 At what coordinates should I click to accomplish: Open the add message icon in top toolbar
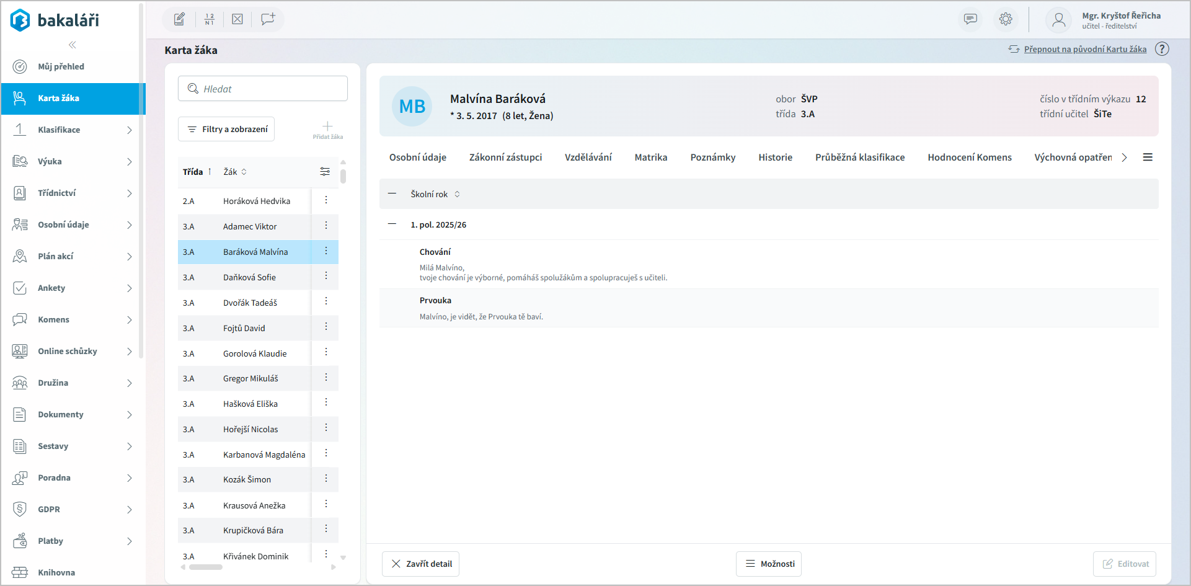268,19
